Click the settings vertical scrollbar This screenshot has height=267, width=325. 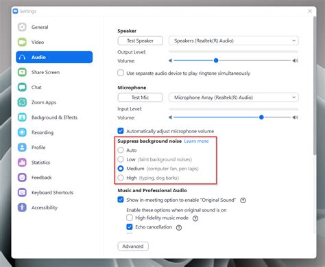coord(315,86)
